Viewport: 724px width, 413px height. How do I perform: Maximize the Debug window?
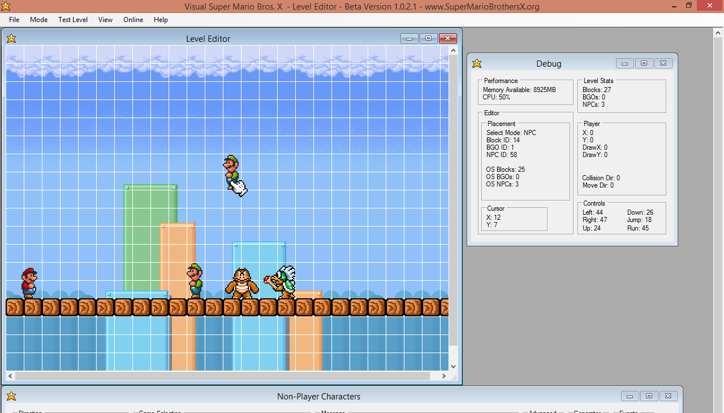click(x=644, y=63)
